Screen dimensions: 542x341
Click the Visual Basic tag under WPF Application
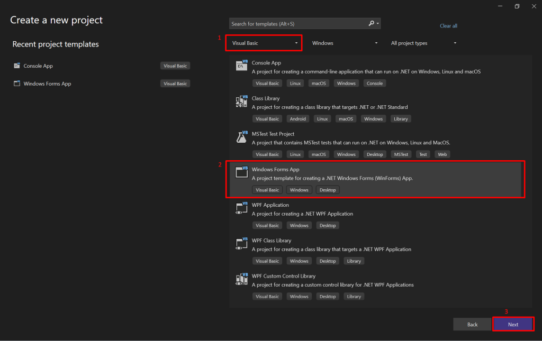click(x=267, y=225)
